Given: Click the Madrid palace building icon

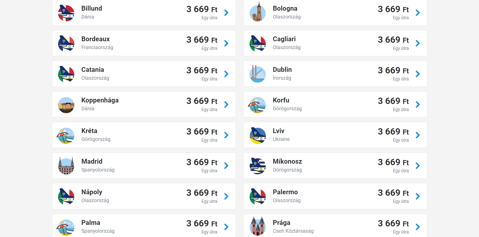Looking at the screenshot, I should (66, 166).
